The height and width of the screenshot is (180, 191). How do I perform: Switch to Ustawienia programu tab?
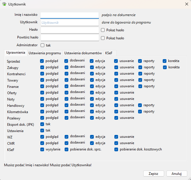pos(45,53)
